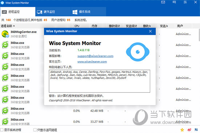Screen dimensions: 200x133
Task: Click the Wise System Monitor eye logo
Action: click(137, 52)
